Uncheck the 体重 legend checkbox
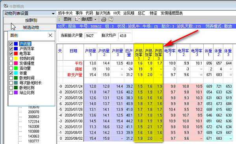 (11, 73)
